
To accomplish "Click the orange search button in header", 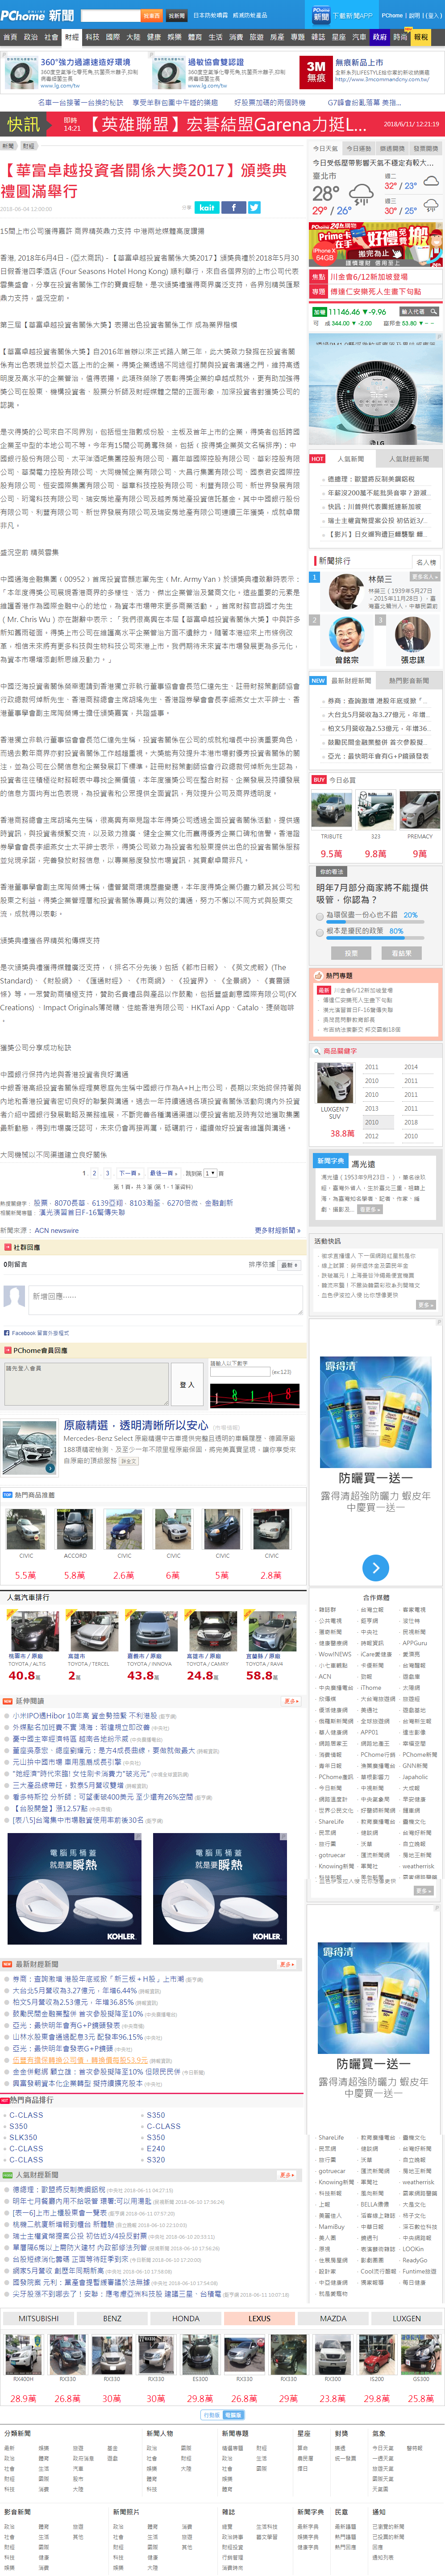I will [151, 16].
